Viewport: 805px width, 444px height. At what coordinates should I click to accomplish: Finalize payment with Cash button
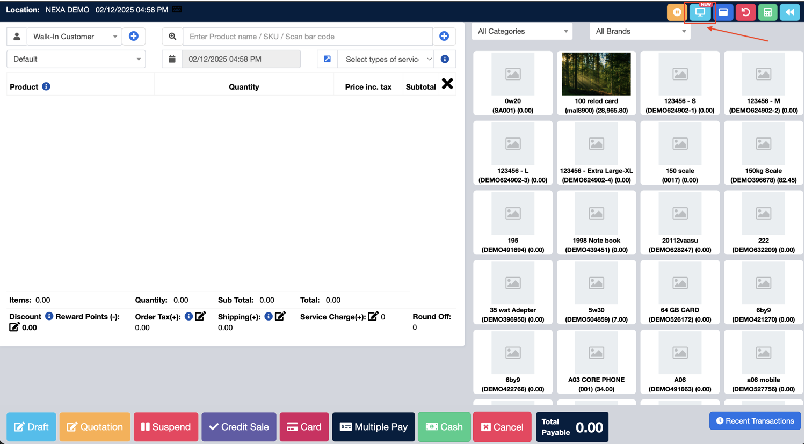(x=444, y=427)
